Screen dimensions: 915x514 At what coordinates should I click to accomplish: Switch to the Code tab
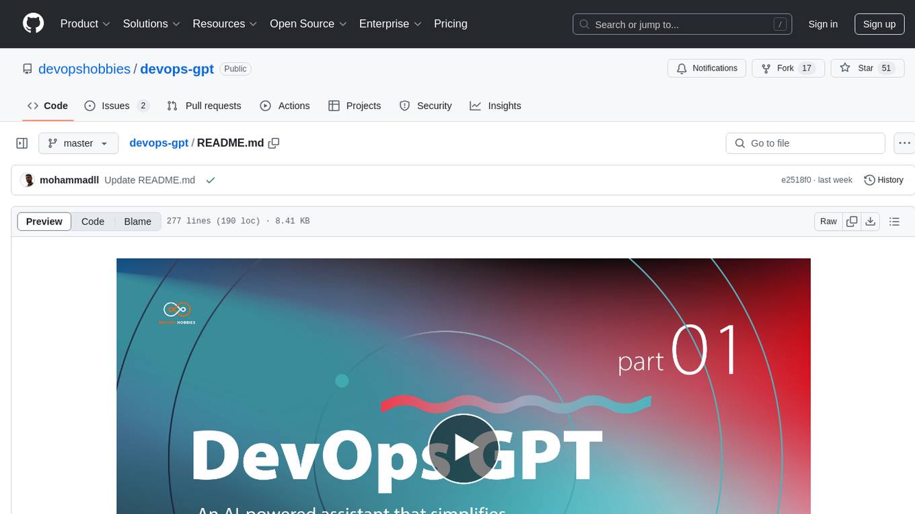click(48, 106)
